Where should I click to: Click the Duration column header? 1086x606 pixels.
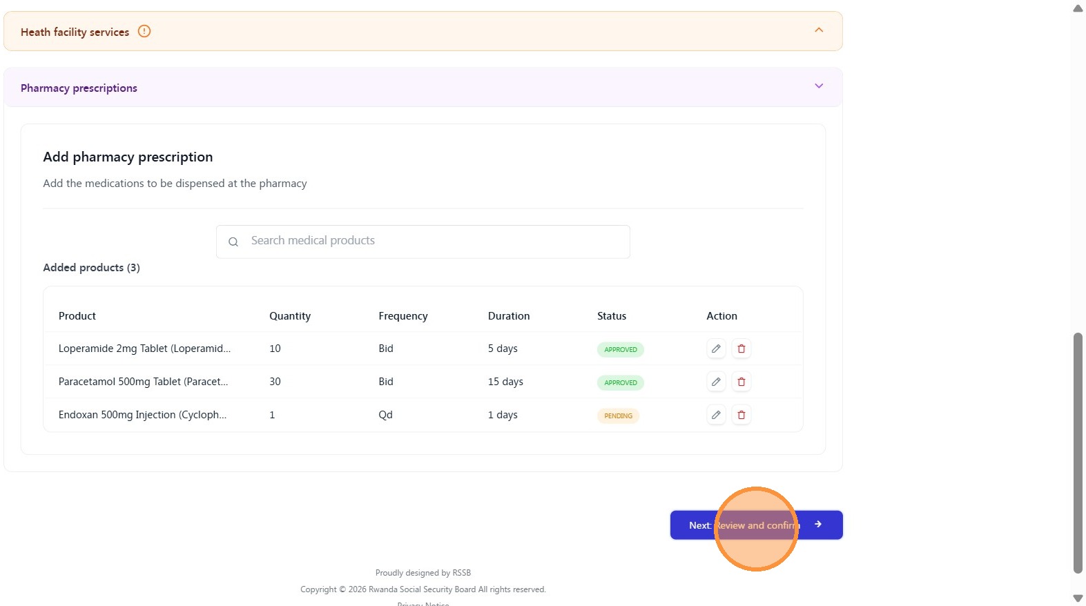click(x=509, y=316)
